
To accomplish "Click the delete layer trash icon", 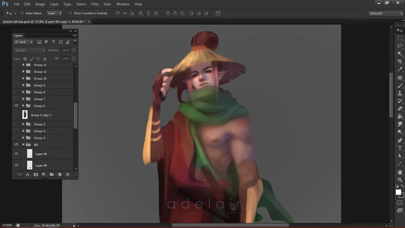I will 67,175.
